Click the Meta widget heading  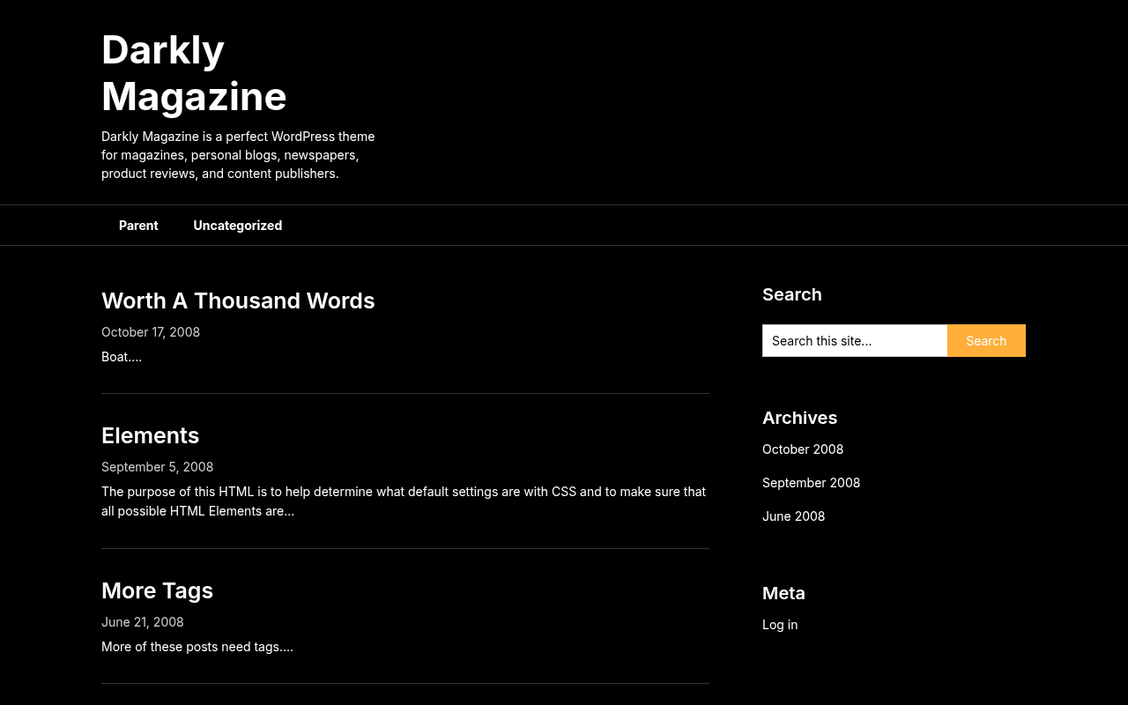point(784,593)
